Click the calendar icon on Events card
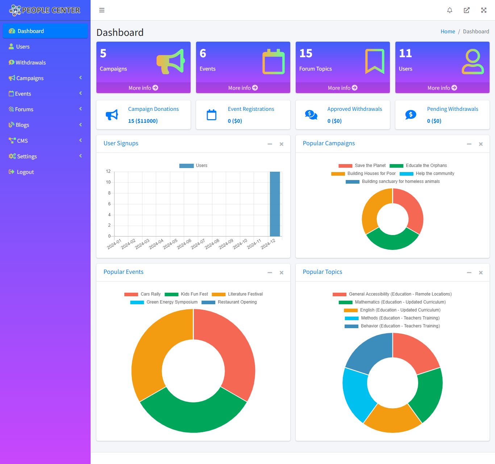 click(x=274, y=62)
